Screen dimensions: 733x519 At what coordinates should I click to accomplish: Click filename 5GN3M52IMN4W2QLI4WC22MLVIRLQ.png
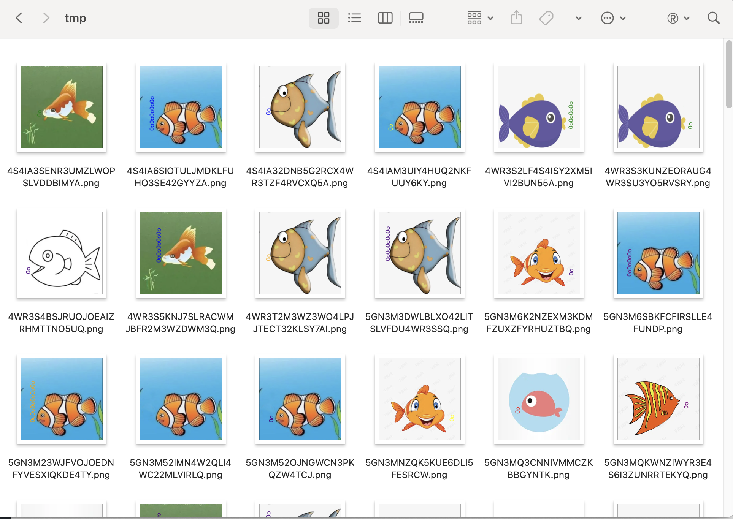pos(181,469)
